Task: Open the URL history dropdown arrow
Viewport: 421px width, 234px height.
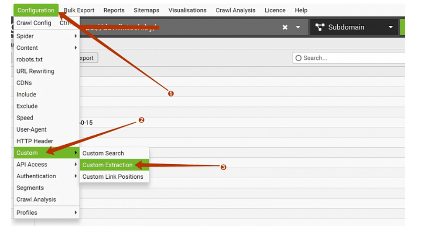Action: (x=298, y=27)
